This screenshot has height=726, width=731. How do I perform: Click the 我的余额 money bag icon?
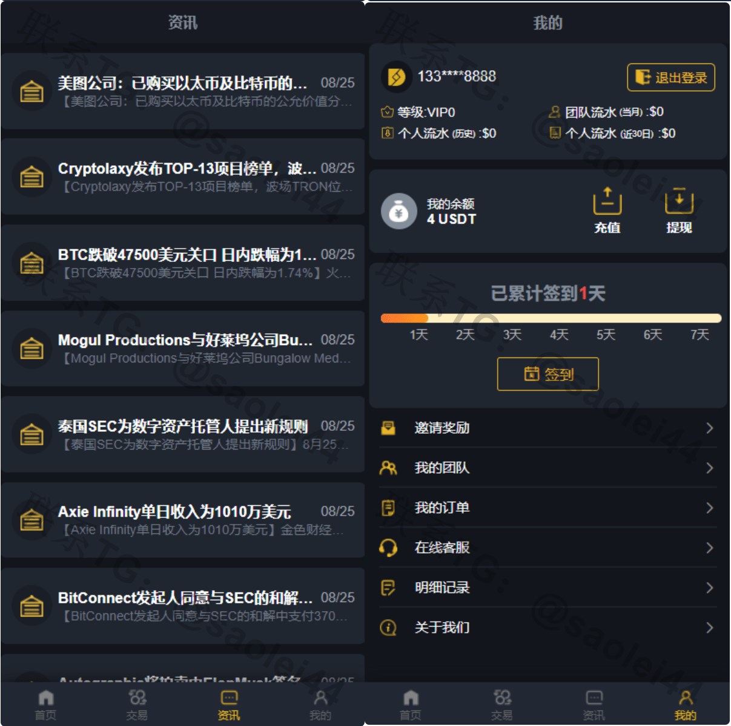399,212
